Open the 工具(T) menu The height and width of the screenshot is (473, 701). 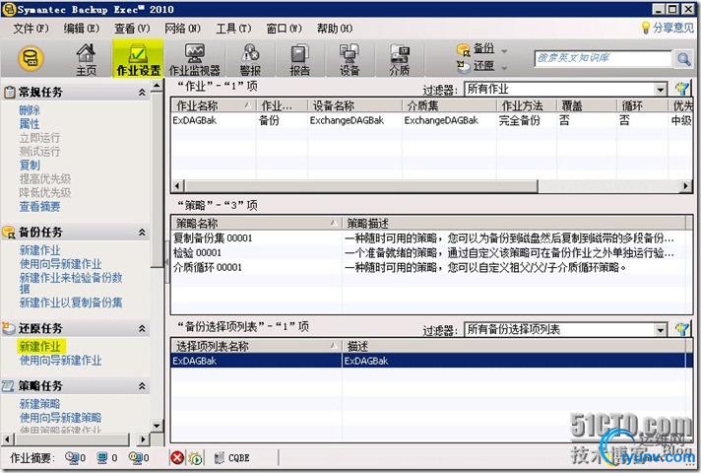[233, 29]
